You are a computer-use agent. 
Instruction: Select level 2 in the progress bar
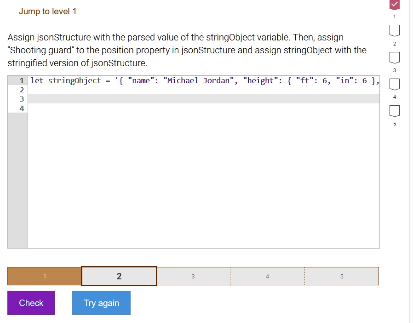click(x=119, y=276)
